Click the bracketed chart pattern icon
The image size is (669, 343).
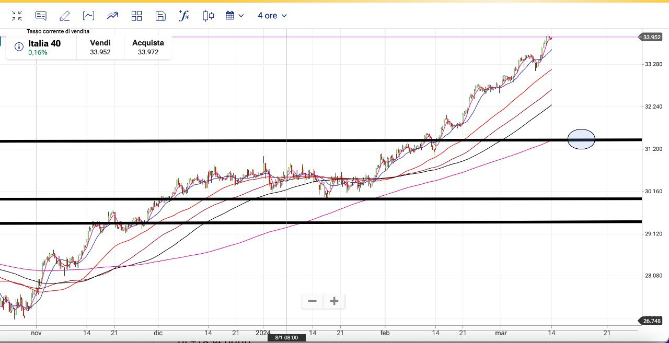pos(88,16)
